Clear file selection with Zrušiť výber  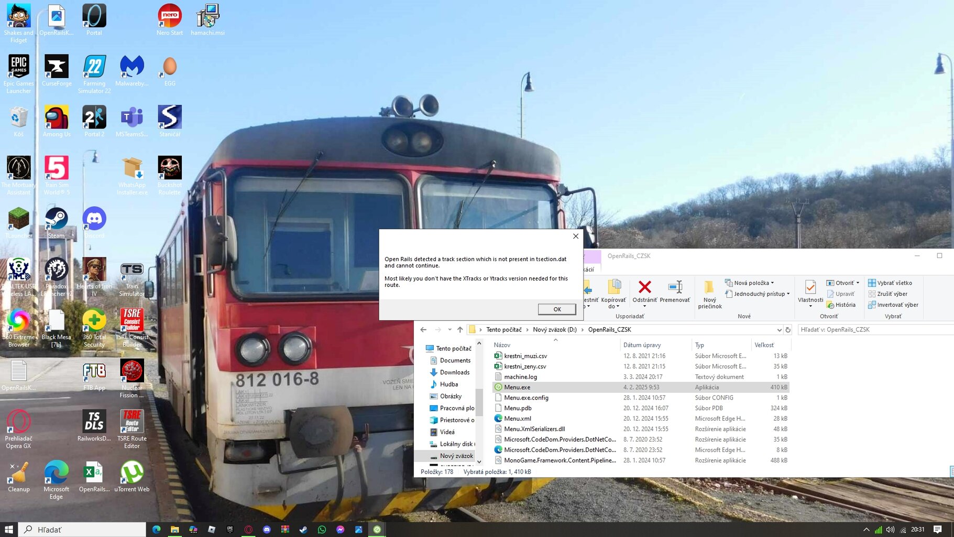(891, 294)
